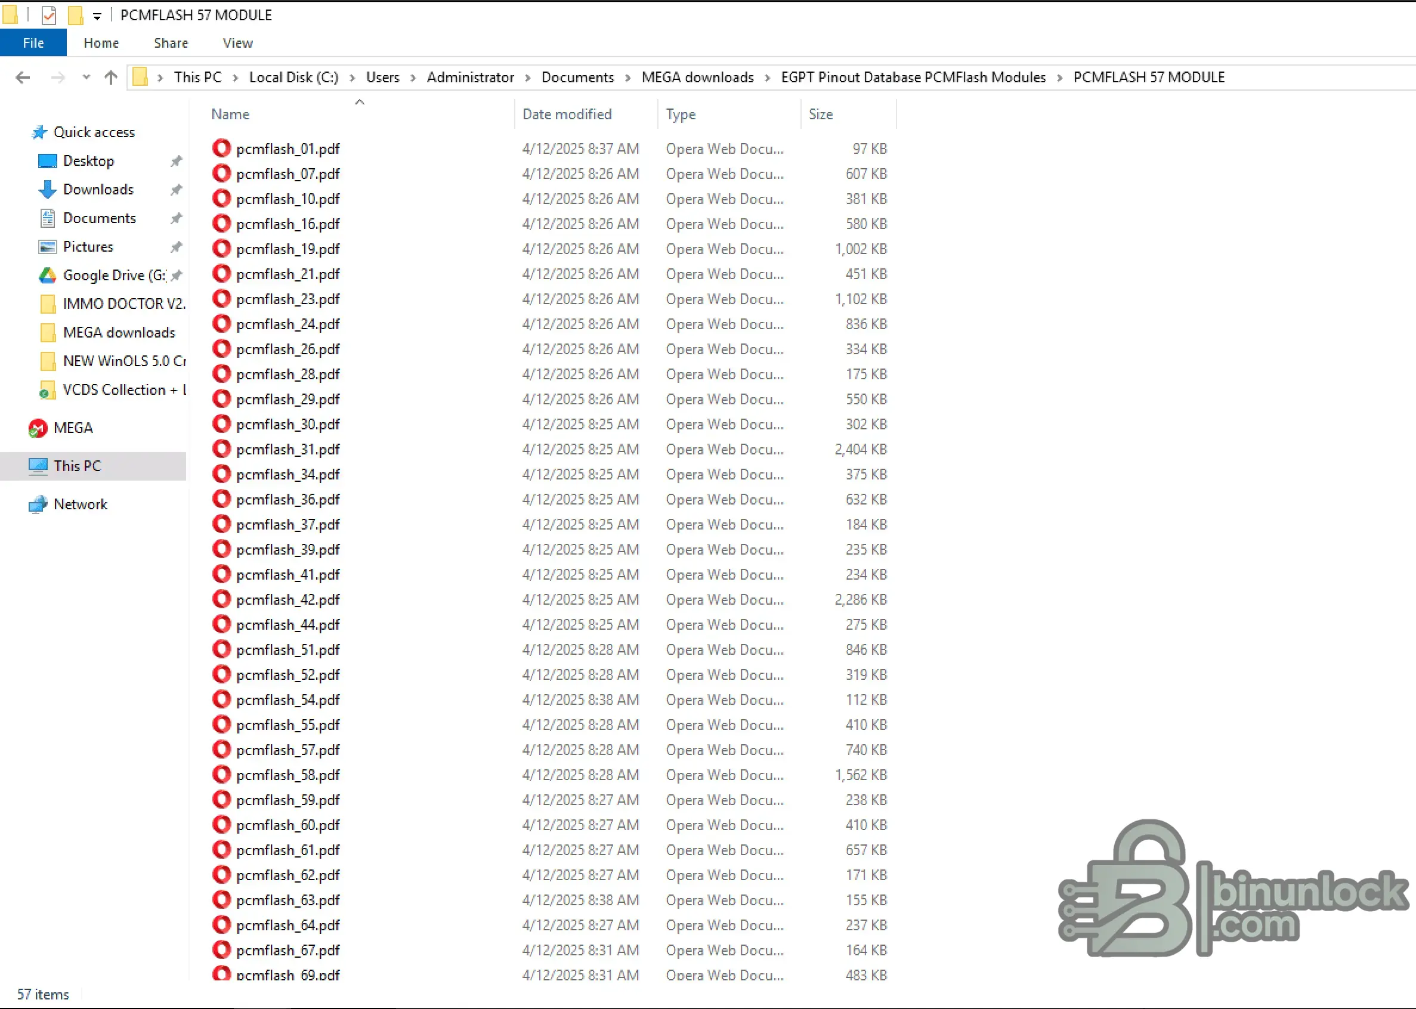Switch to the View ribbon tab
This screenshot has width=1416, height=1009.
pos(238,43)
